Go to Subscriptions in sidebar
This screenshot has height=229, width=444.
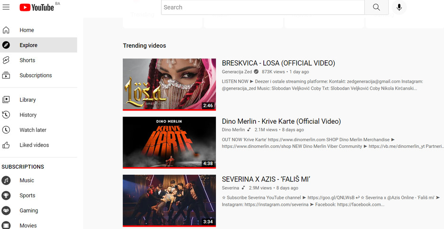tap(36, 76)
